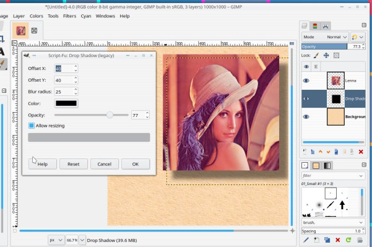
Task: Click the Background layer name
Action: [355, 117]
